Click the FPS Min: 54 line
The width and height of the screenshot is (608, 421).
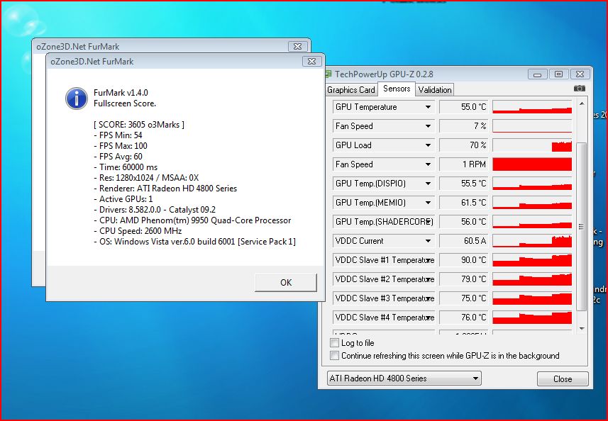[118, 135]
